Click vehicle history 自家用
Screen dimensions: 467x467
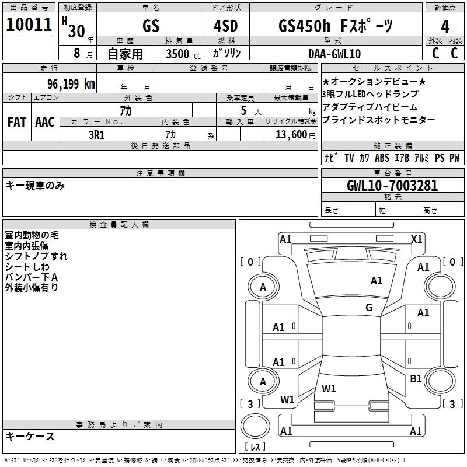125,54
